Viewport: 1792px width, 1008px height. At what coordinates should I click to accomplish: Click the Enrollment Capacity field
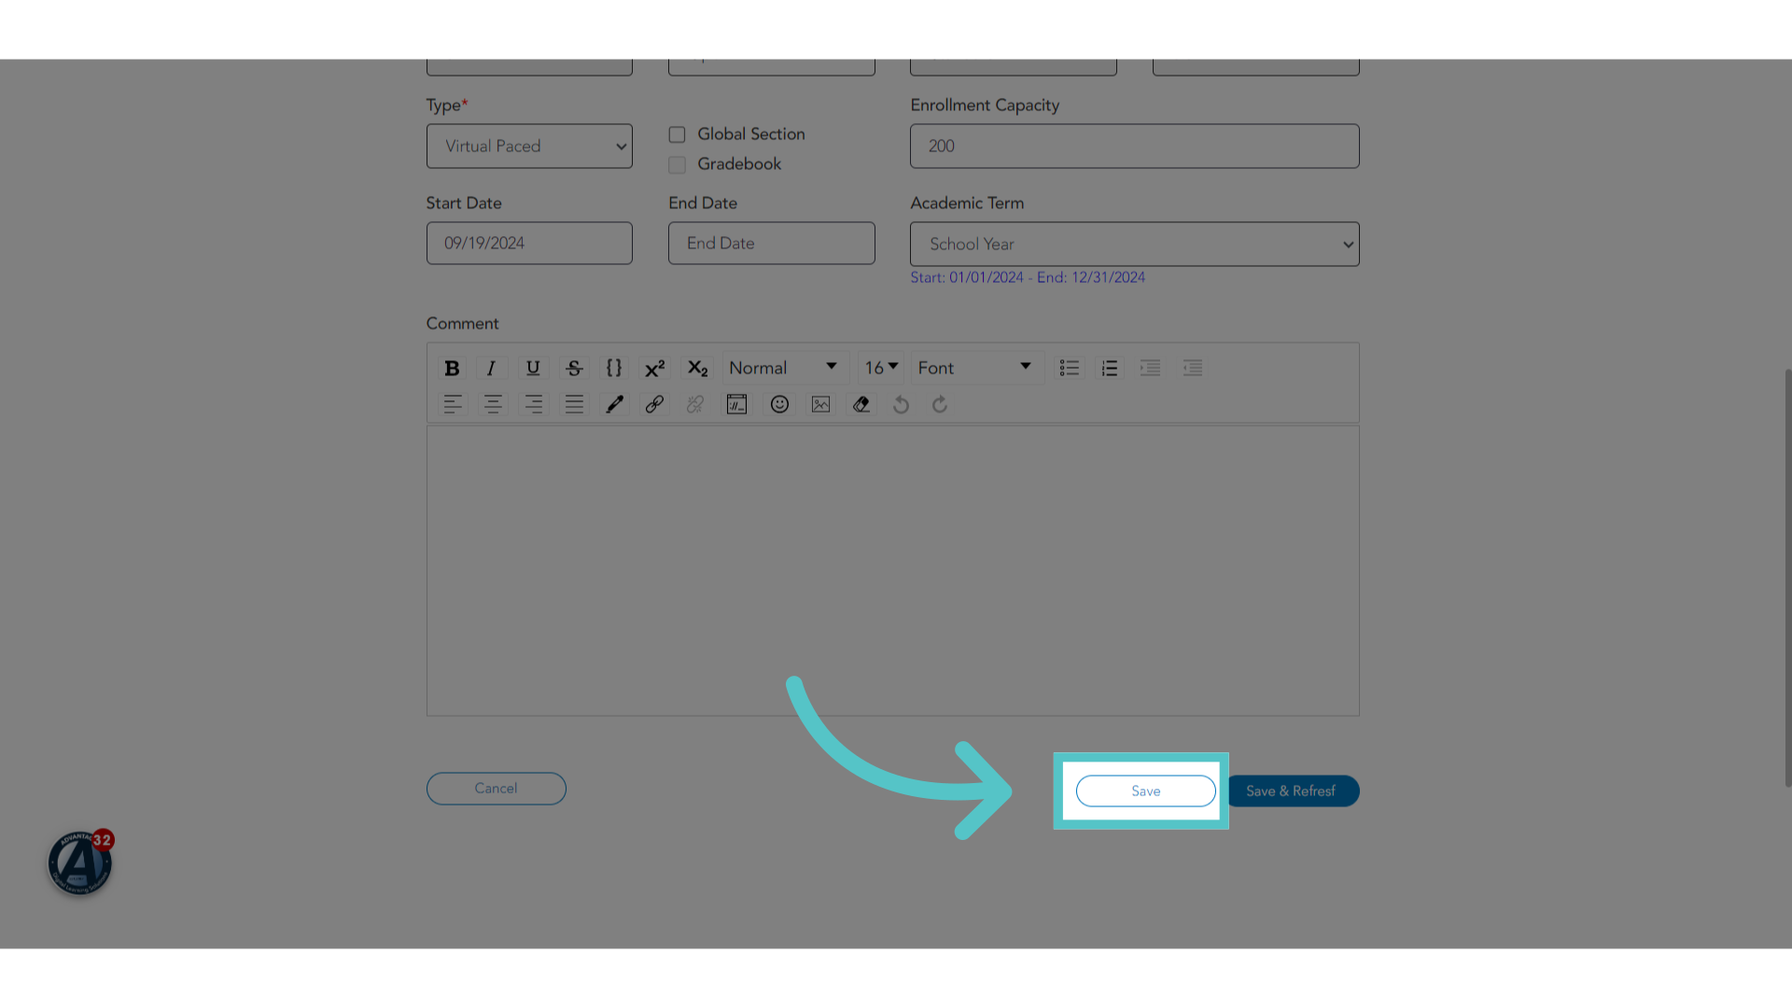tap(1134, 146)
